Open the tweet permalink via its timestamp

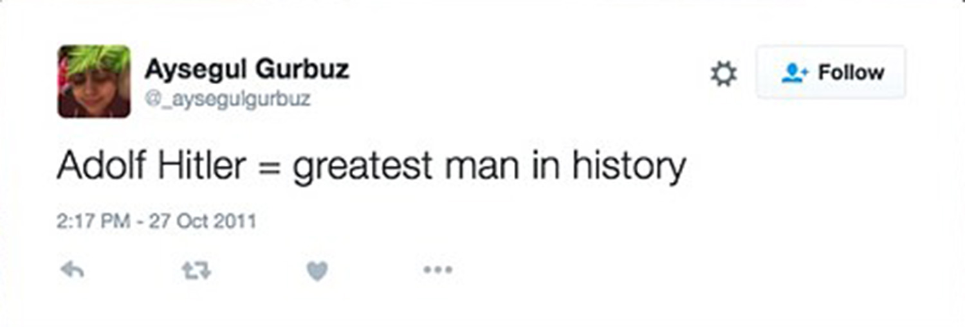pos(156,222)
